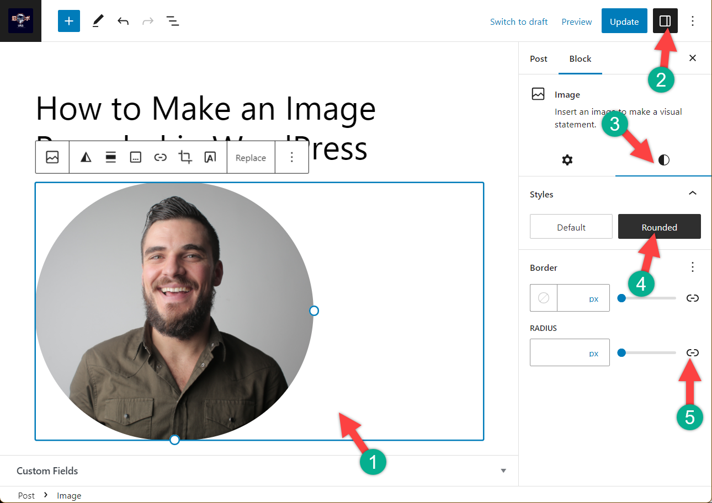Screen dimensions: 712x503
Task: Select the Rounded image style
Action: click(659, 227)
